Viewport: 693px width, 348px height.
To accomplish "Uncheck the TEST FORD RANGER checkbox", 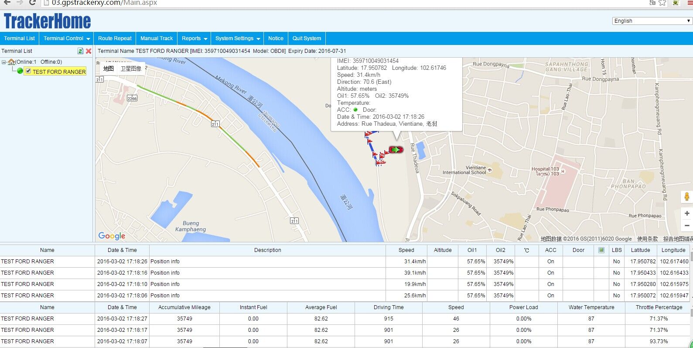I will (x=28, y=71).
